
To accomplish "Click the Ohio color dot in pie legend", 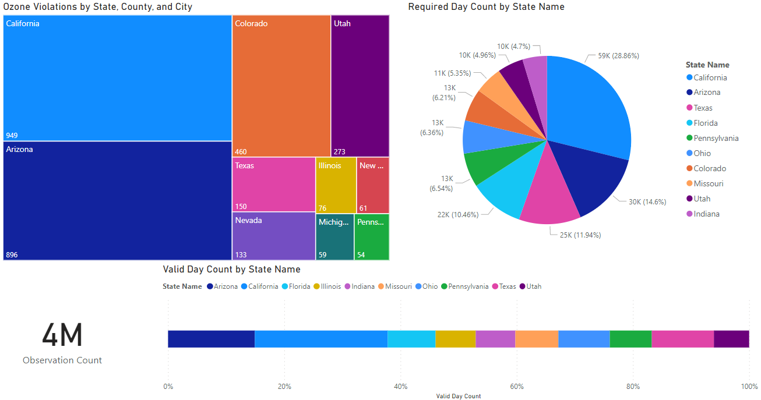I will [x=689, y=153].
